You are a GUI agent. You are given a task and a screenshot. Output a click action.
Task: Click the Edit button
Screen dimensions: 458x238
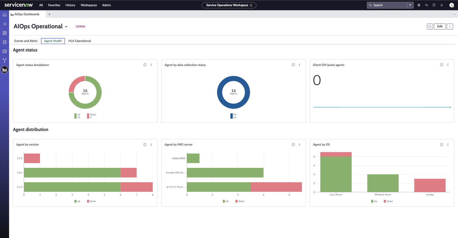click(x=440, y=27)
